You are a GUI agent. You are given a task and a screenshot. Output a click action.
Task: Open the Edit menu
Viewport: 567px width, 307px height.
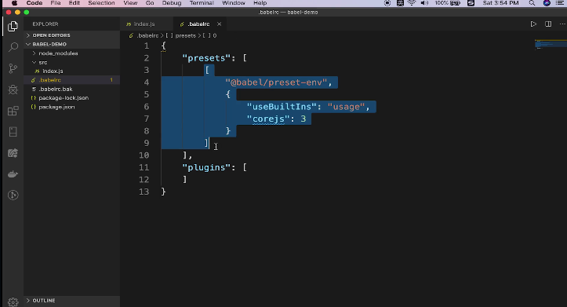75,3
